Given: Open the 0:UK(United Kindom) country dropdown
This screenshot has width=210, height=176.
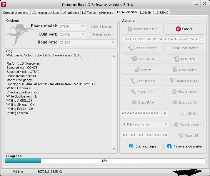Looking at the screenshot, I should (145, 124).
